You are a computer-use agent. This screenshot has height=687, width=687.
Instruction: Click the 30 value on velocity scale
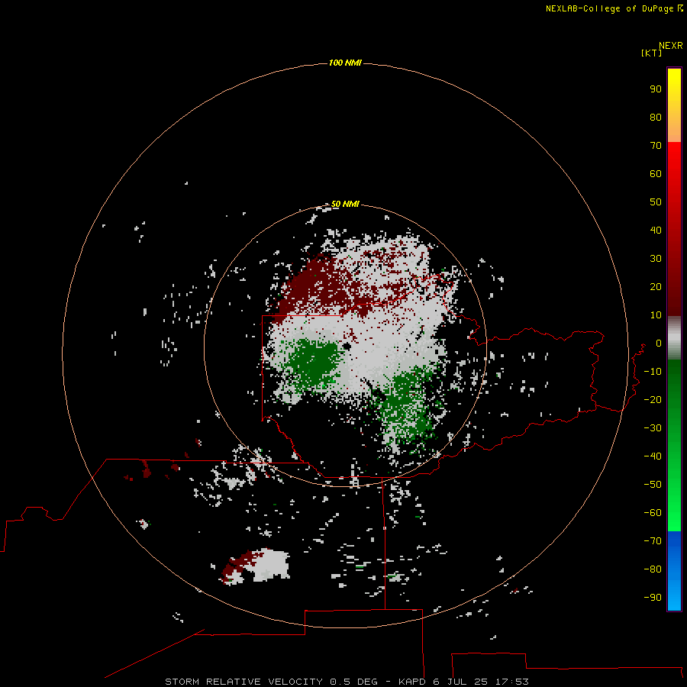pos(656,259)
